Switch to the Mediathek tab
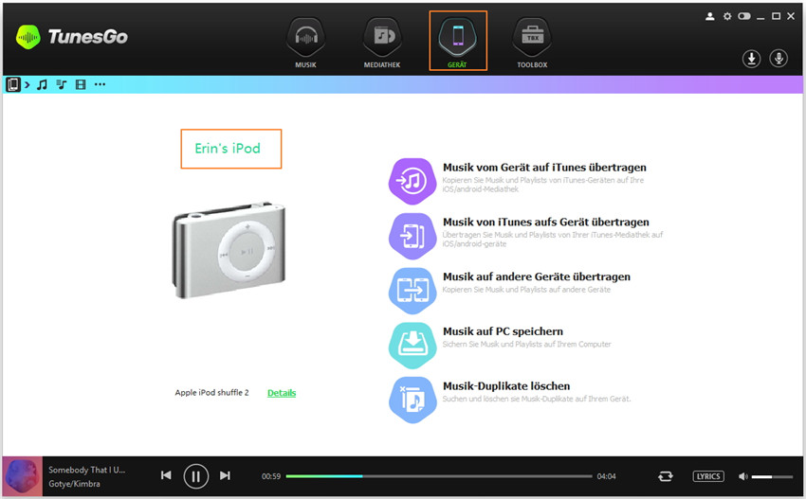The width and height of the screenshot is (806, 499). point(381,43)
